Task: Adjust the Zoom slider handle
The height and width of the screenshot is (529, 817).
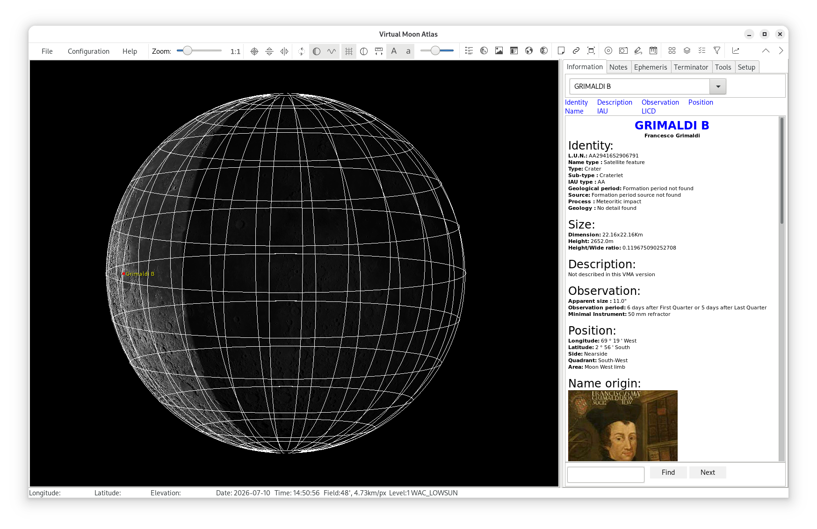Action: pyautogui.click(x=188, y=50)
